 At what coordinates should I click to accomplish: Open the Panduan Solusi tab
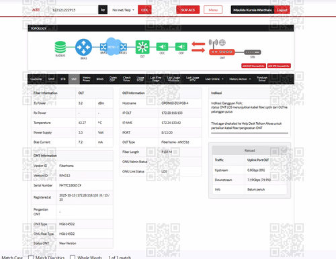point(262,79)
